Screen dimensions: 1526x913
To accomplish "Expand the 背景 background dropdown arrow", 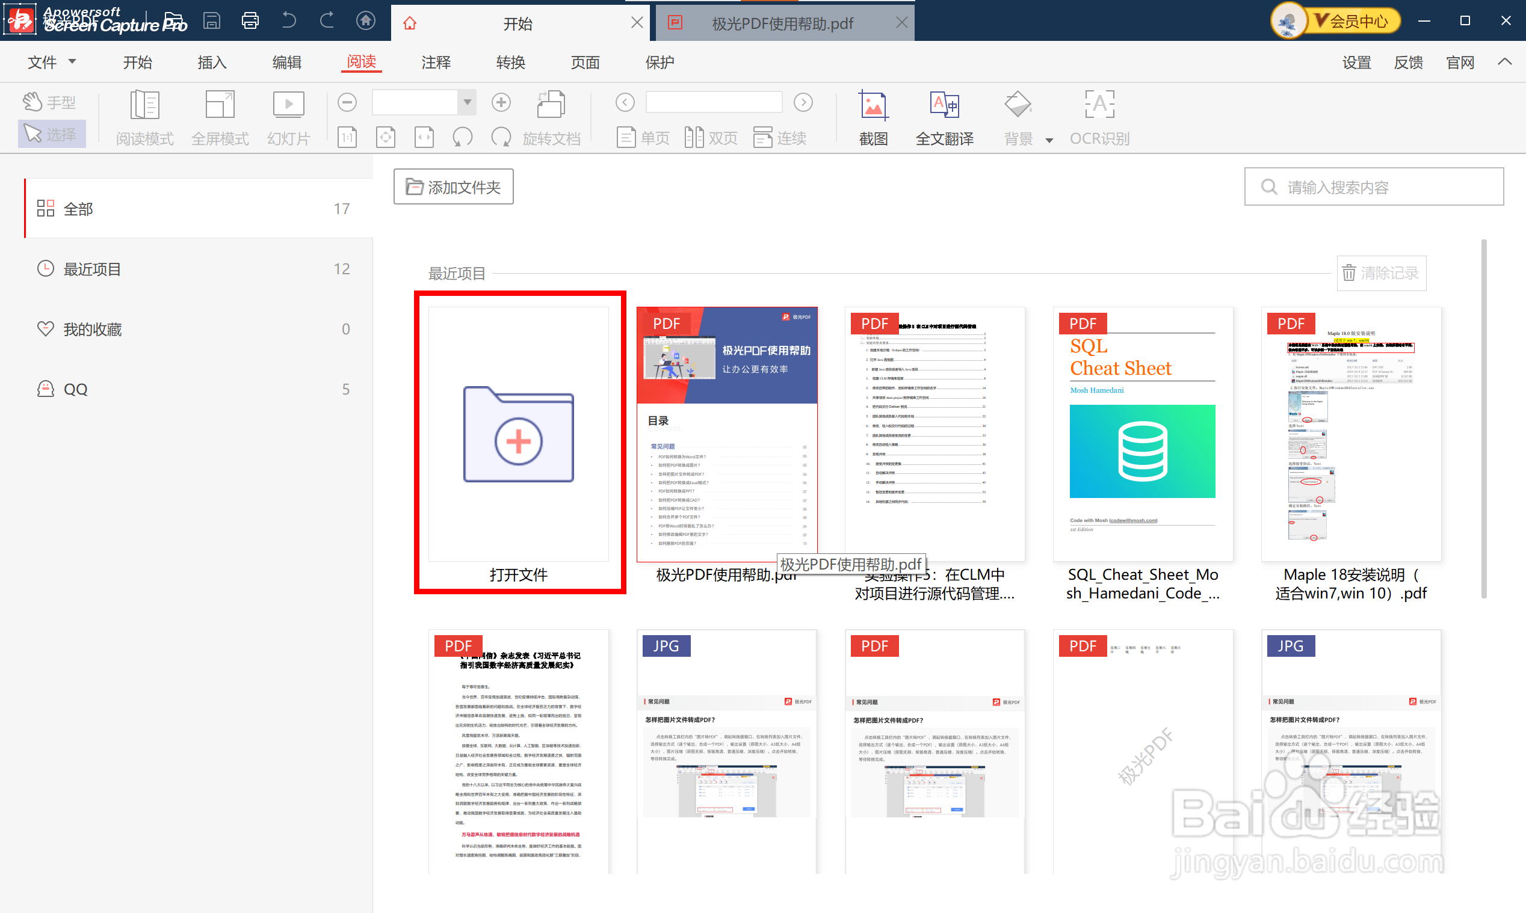I will (x=1049, y=140).
